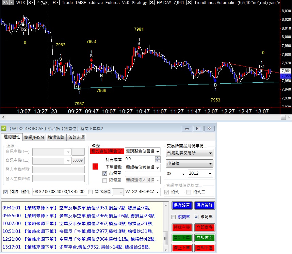Open the small dropdown beside 開?K線圖

tap(118, 192)
